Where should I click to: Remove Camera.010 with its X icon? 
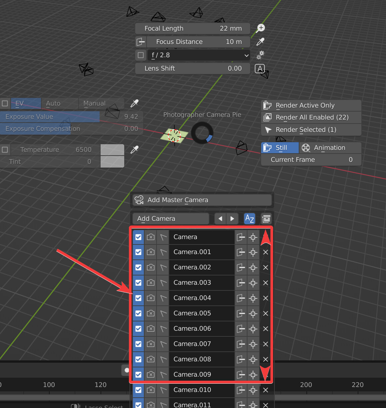265,390
